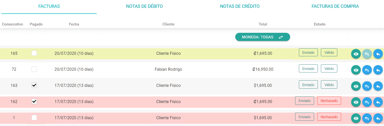View invoice 72 with the eye icon
The image size is (384, 126).
pyautogui.click(x=356, y=70)
